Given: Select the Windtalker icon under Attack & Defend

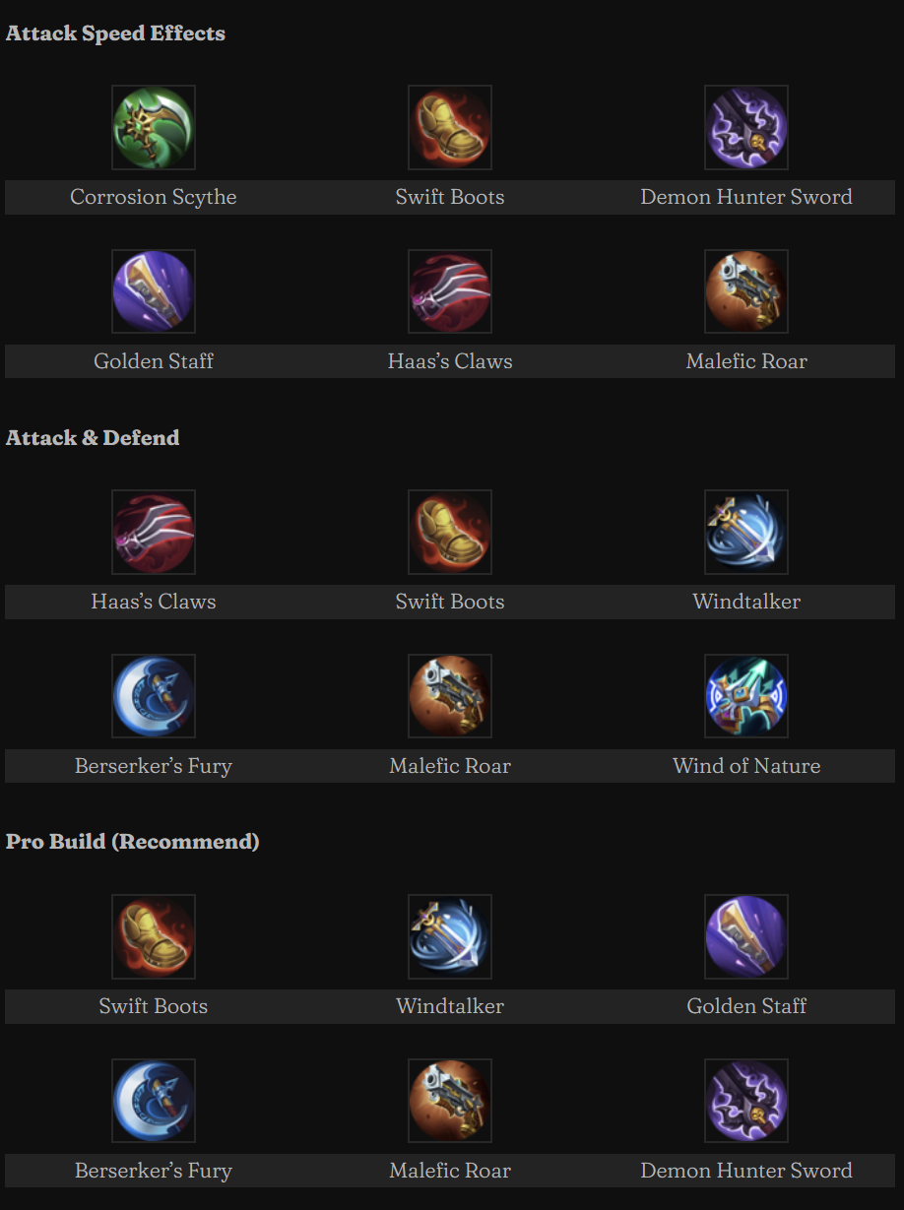Looking at the screenshot, I should 745,532.
